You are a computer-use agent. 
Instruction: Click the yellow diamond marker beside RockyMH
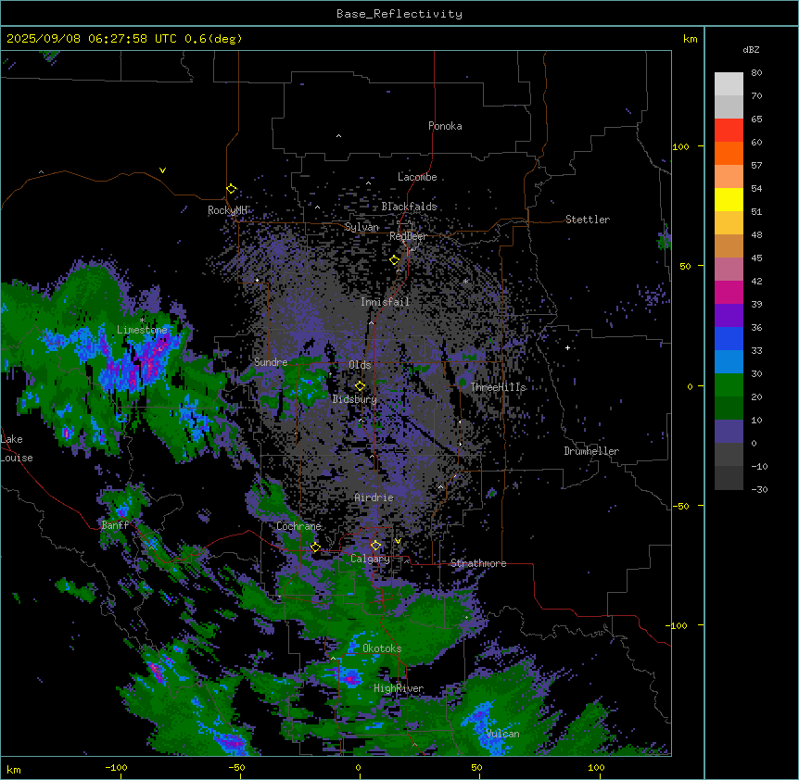(x=232, y=189)
